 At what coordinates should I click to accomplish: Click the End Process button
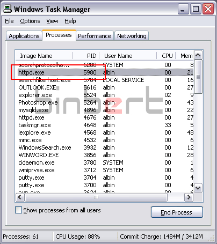(x=177, y=212)
